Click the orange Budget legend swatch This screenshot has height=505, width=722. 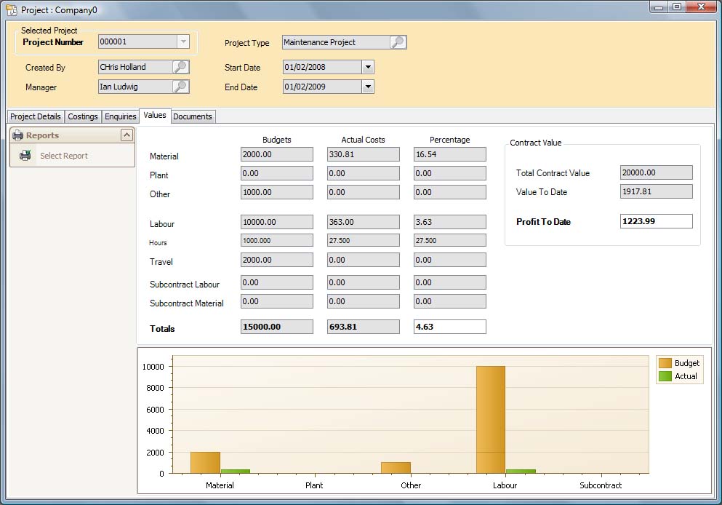665,363
